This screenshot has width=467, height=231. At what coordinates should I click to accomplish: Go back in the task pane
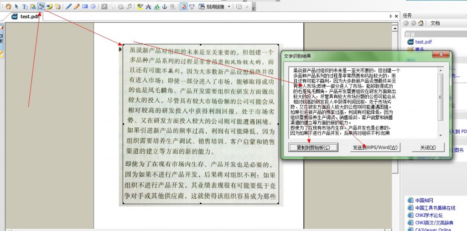(406, 23)
